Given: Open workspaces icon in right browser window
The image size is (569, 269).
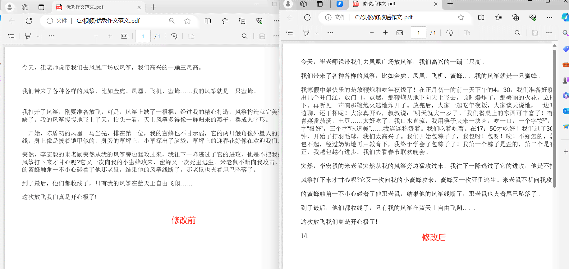Looking at the screenshot, I should (x=304, y=4).
